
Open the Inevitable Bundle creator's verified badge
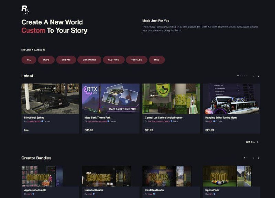[x=154, y=194]
